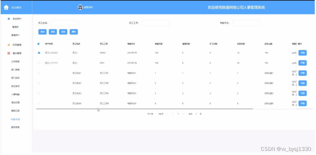Focus the 员工姓名 search input
This screenshot has width=316, height=155.
pos(65,23)
